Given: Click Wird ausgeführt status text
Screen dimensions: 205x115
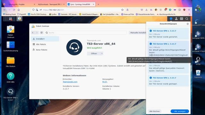Looking at the screenshot, I should [x=94, y=48].
